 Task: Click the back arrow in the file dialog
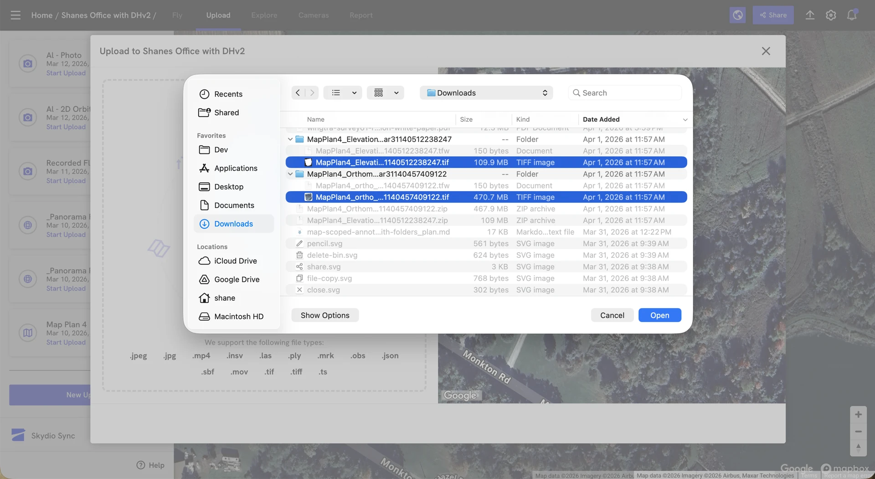[x=299, y=92]
